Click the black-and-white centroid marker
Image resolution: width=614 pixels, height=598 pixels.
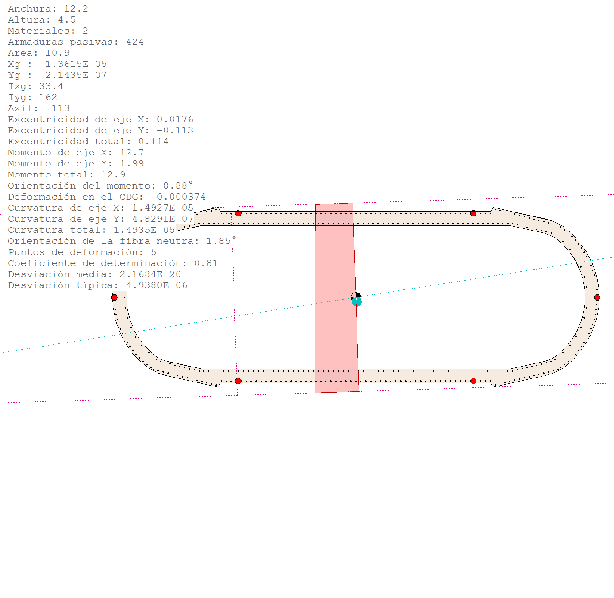point(355,296)
